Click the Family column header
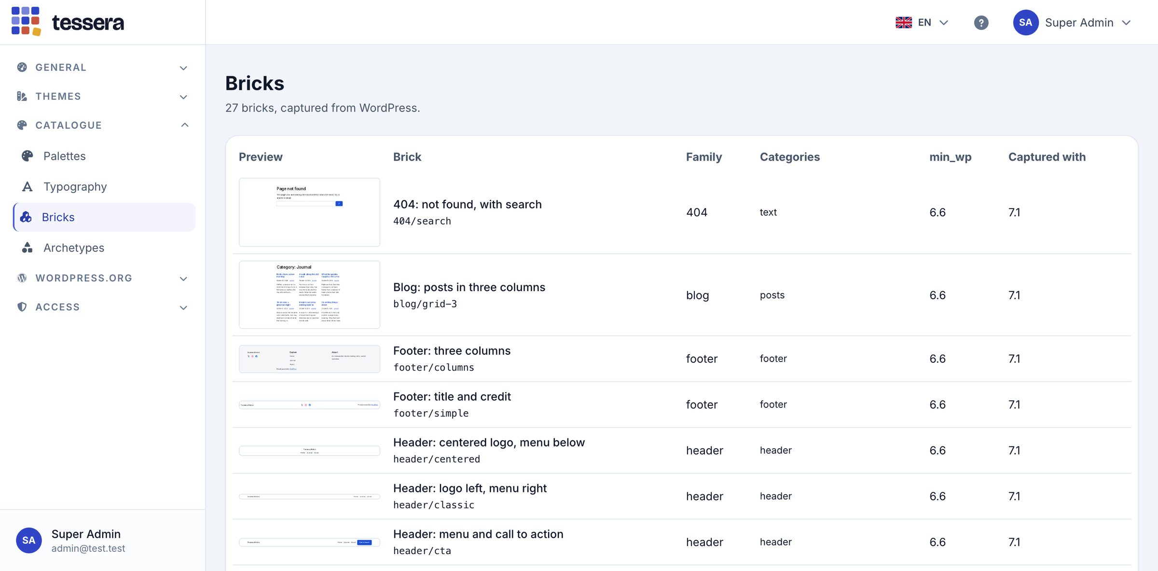 (704, 157)
